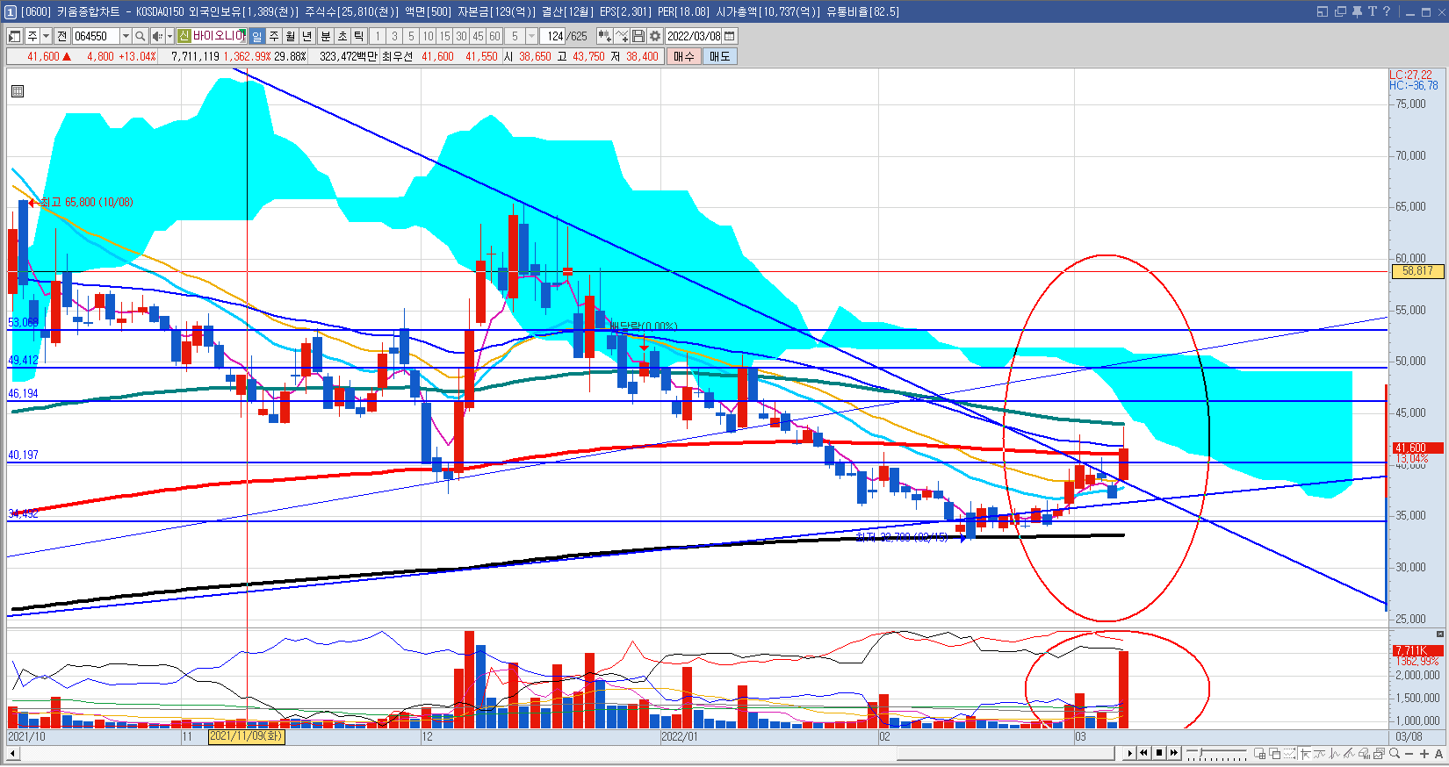1449x767 pixels.
Task: Click the play button in playback controls
Action: pos(1129,753)
